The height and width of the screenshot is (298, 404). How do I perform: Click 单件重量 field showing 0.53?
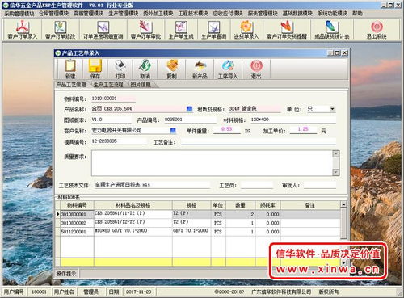point(227,129)
